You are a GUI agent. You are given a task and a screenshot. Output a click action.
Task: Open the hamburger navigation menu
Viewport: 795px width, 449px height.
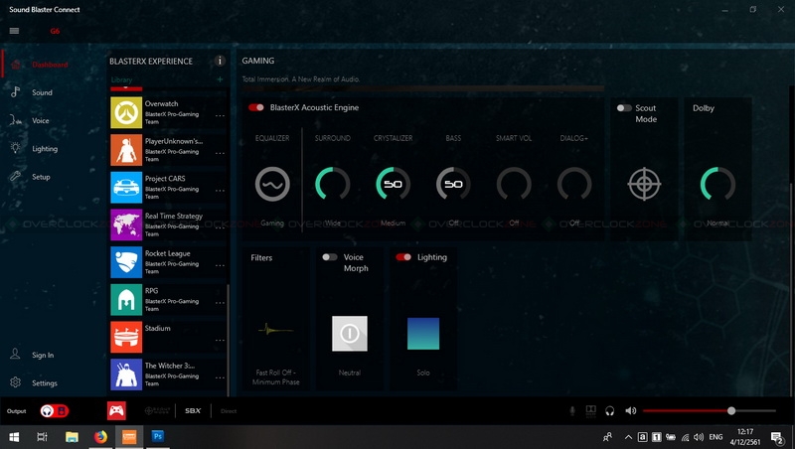[14, 31]
